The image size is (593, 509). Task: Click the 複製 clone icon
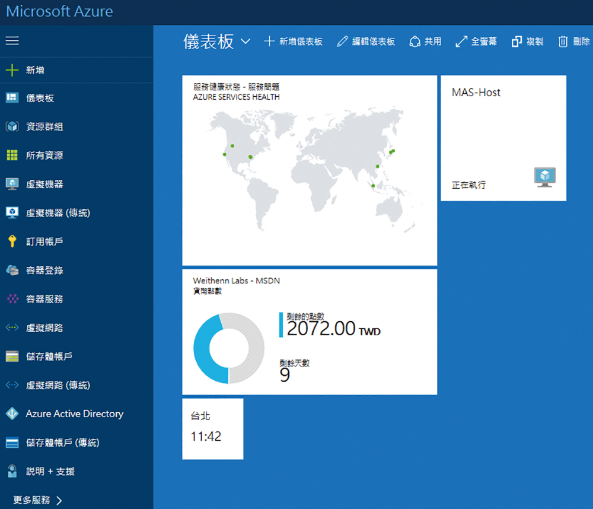click(x=517, y=42)
